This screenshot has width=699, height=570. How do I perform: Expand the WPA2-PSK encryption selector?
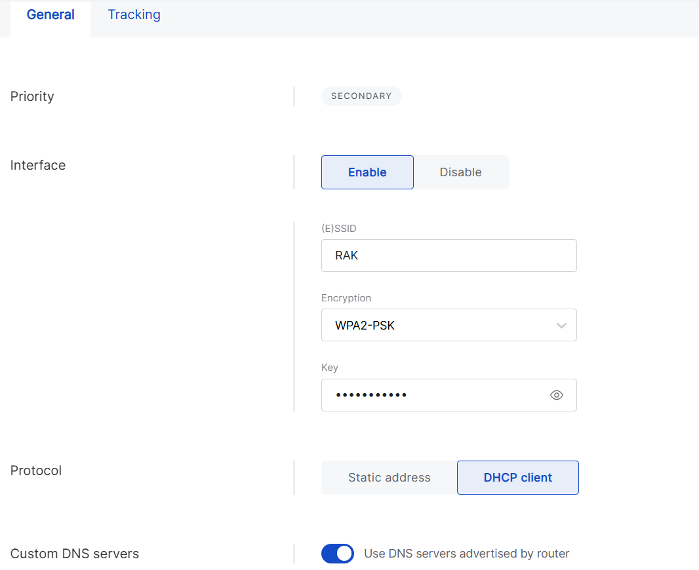[449, 325]
